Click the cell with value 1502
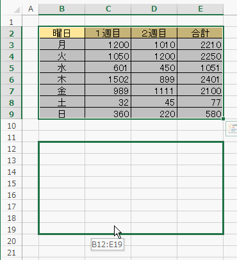 108,79
